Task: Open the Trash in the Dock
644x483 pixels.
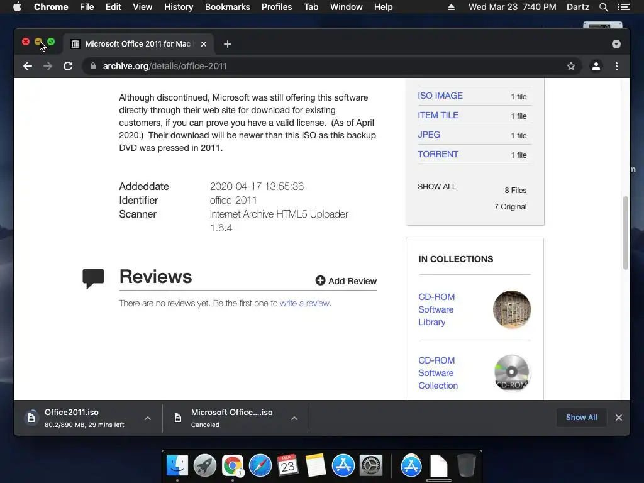Action: click(x=467, y=465)
